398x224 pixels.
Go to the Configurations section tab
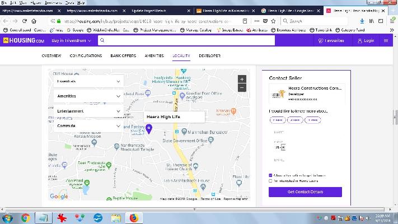pos(86,55)
